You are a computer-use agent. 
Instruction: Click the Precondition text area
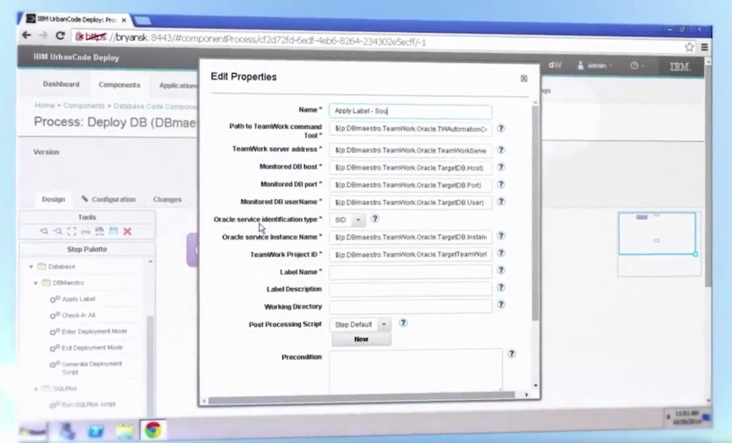point(415,370)
